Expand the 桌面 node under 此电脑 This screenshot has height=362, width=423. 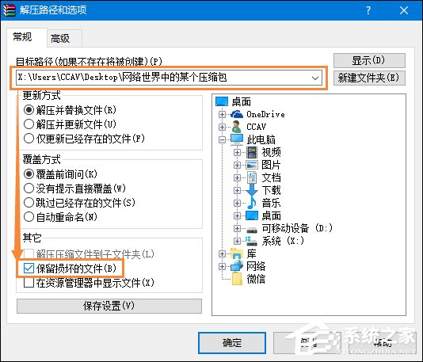(x=237, y=215)
